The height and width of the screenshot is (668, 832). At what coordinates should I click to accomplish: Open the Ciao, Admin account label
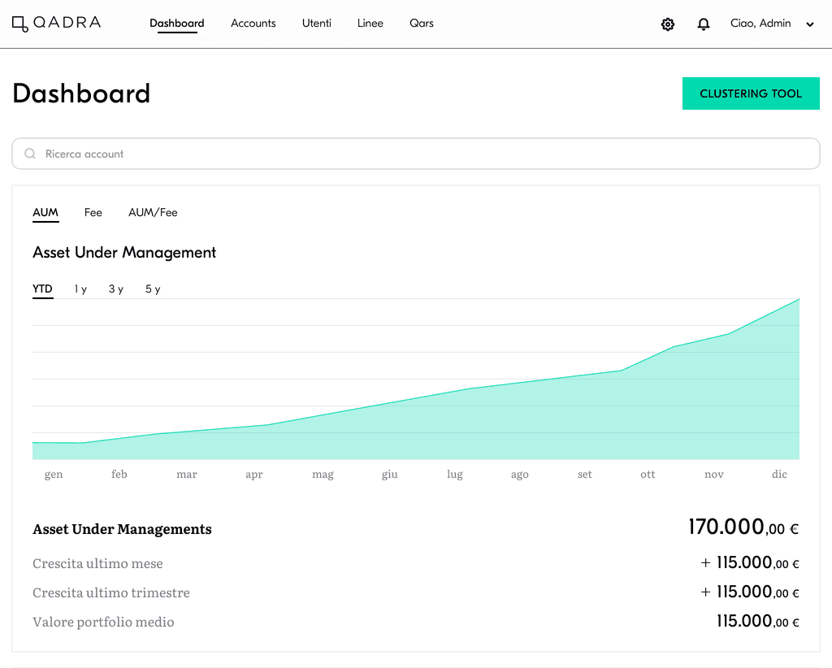point(760,24)
